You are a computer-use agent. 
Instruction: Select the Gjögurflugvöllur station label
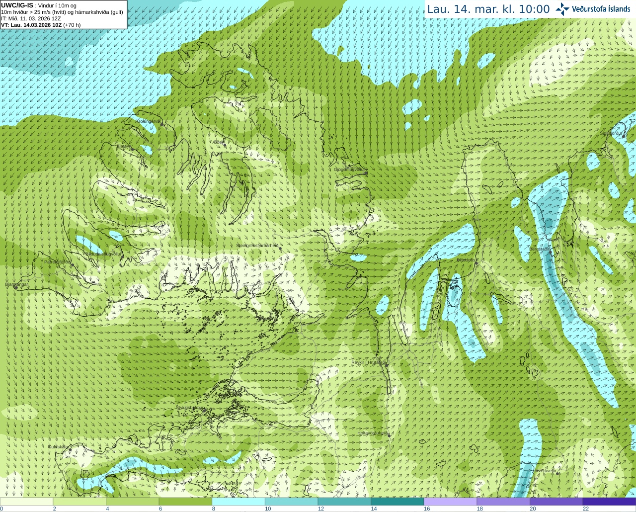click(349, 170)
